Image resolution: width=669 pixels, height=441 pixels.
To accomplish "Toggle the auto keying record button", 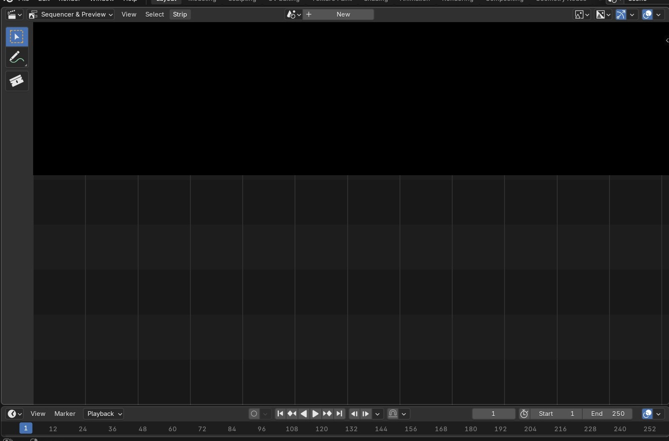I will coord(254,414).
